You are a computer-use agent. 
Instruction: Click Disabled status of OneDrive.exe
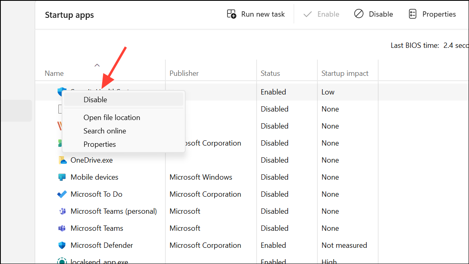(274, 160)
